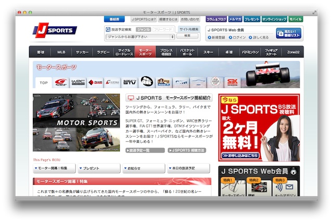333x222 pixels.
Task: Open the Zone22 category
Action: [293, 52]
